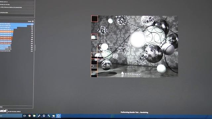The image size is (212, 119).
Task: Click the Cinebench render preview image
Action: (134, 46)
